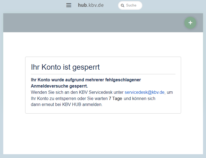This screenshot has height=158, width=206.
Task: Focus the Suche search field
Action: (133, 5)
